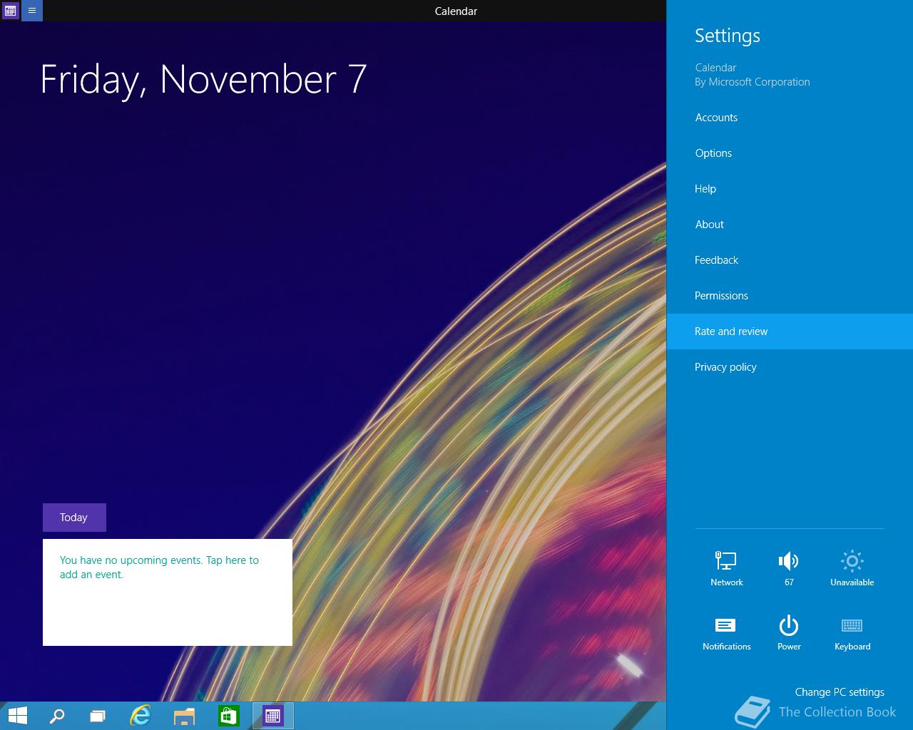Viewport: 913px width, 730px height.
Task: Open Privacy policy entry
Action: point(790,367)
